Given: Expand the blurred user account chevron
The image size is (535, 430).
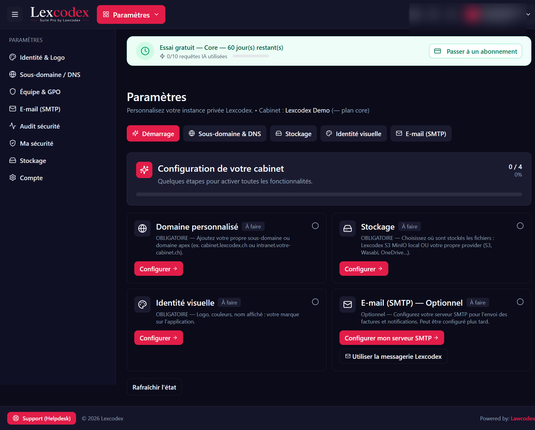Looking at the screenshot, I should click(x=528, y=14).
